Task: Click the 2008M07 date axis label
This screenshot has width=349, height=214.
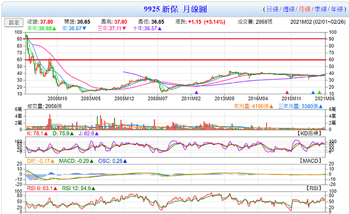Action: tap(158, 98)
